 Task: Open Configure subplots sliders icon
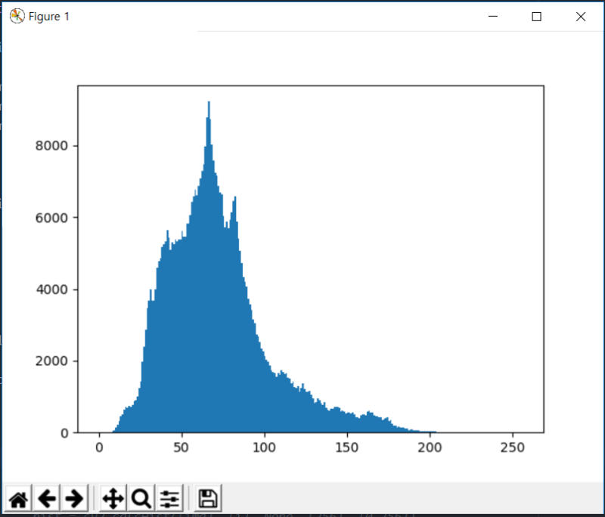(x=169, y=499)
